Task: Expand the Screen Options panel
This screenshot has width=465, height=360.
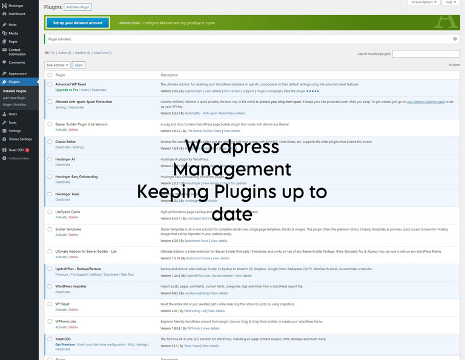Action: click(423, 2)
